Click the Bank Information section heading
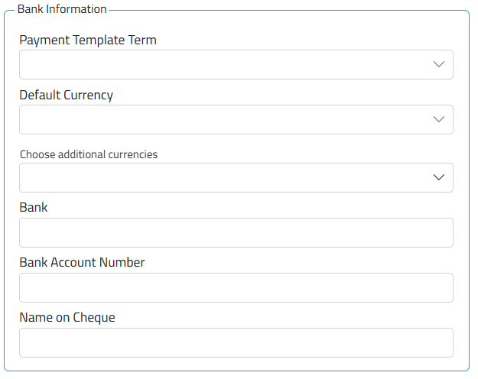 click(x=62, y=10)
